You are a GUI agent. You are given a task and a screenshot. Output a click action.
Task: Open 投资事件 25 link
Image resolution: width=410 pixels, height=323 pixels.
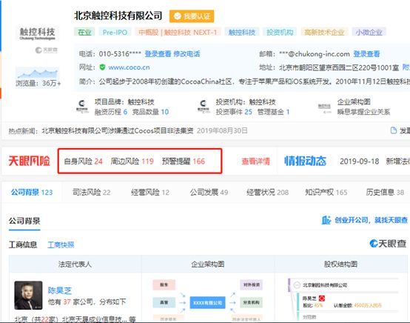[x=234, y=112]
